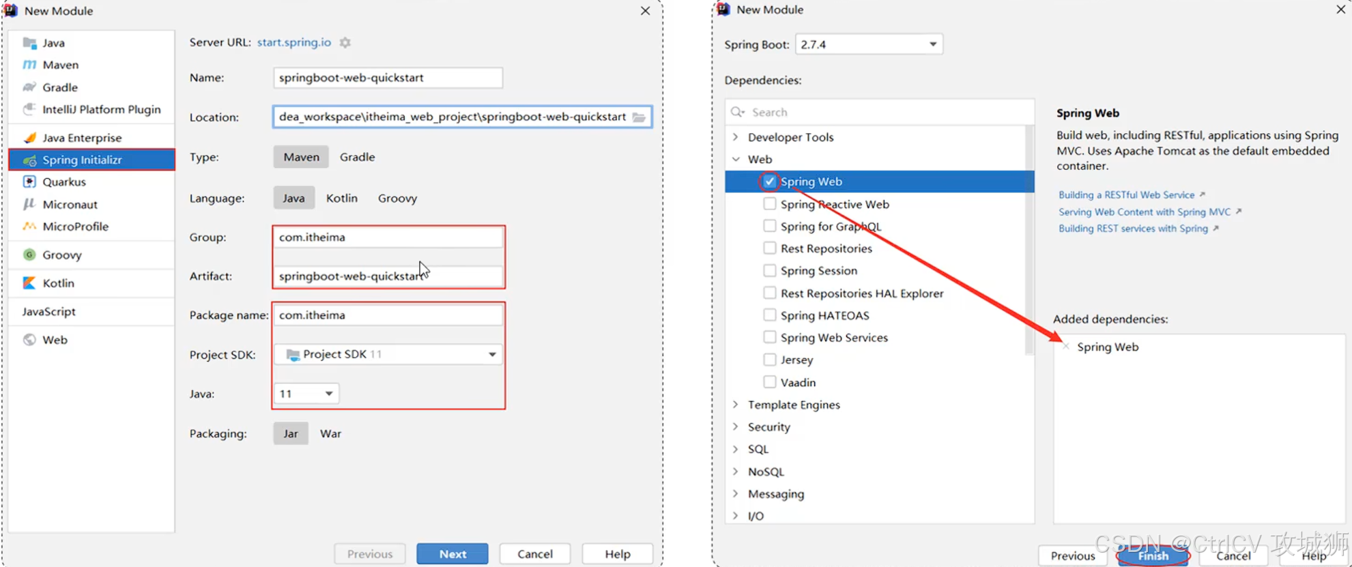Choose Kotlin as the language
The width and height of the screenshot is (1352, 567).
pos(342,198)
